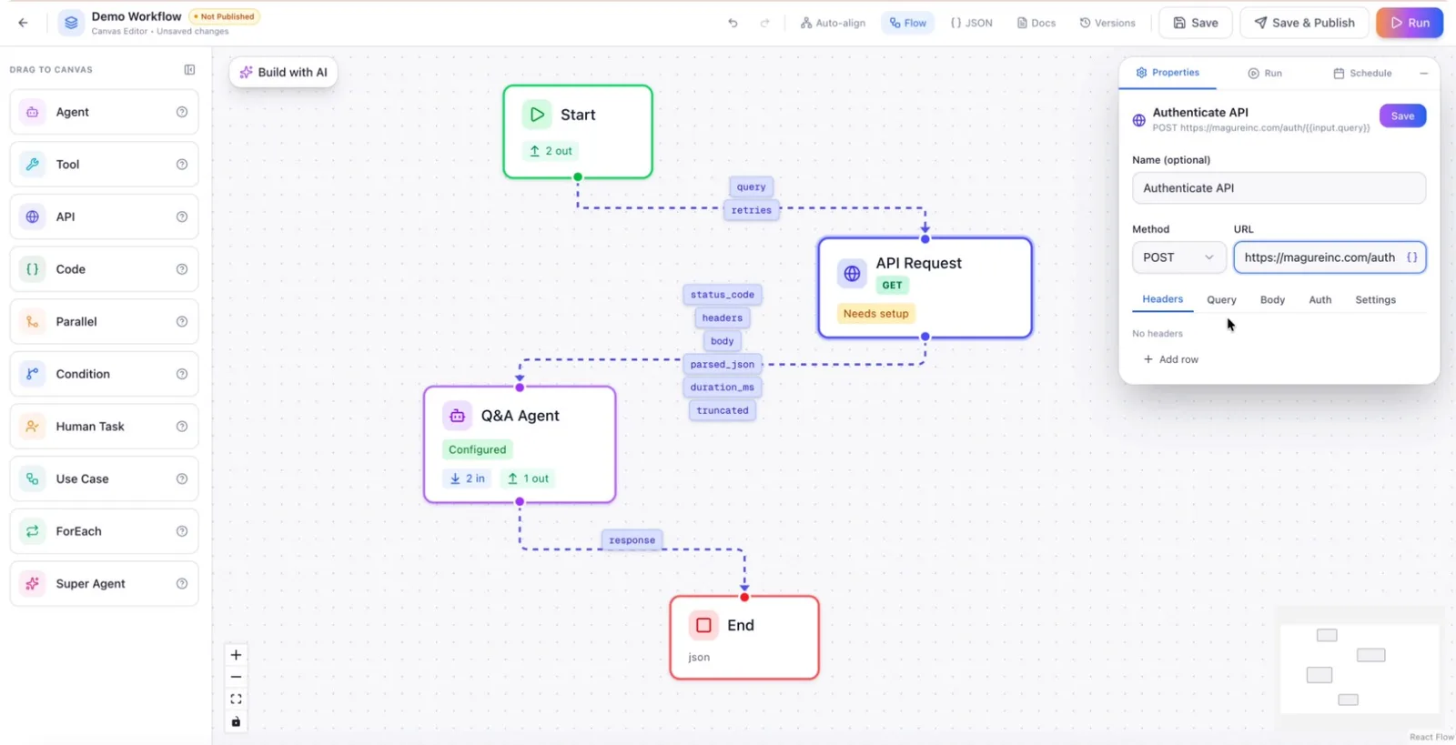Click Add row under headers
The height and width of the screenshot is (745, 1456).
click(1170, 359)
